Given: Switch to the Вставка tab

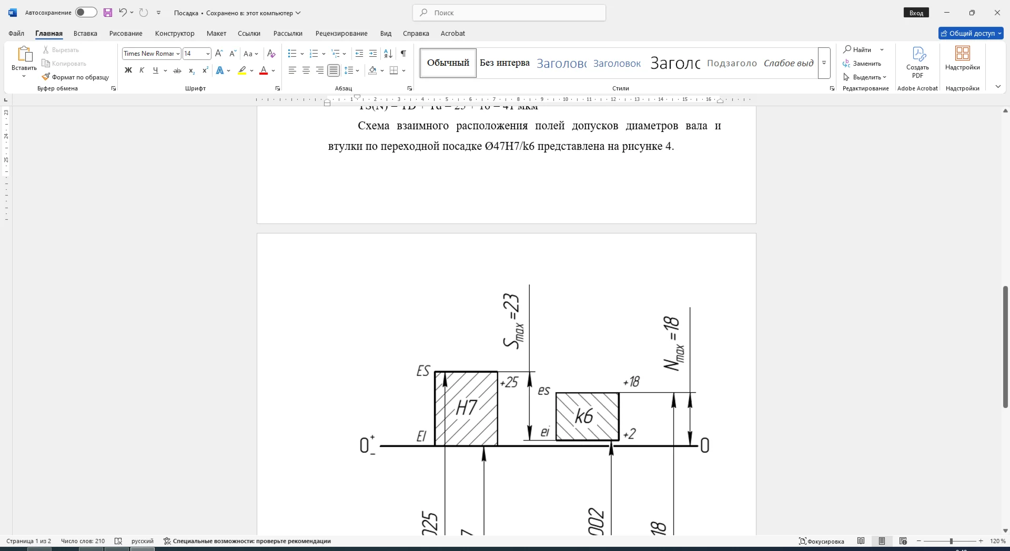Looking at the screenshot, I should click(x=85, y=33).
